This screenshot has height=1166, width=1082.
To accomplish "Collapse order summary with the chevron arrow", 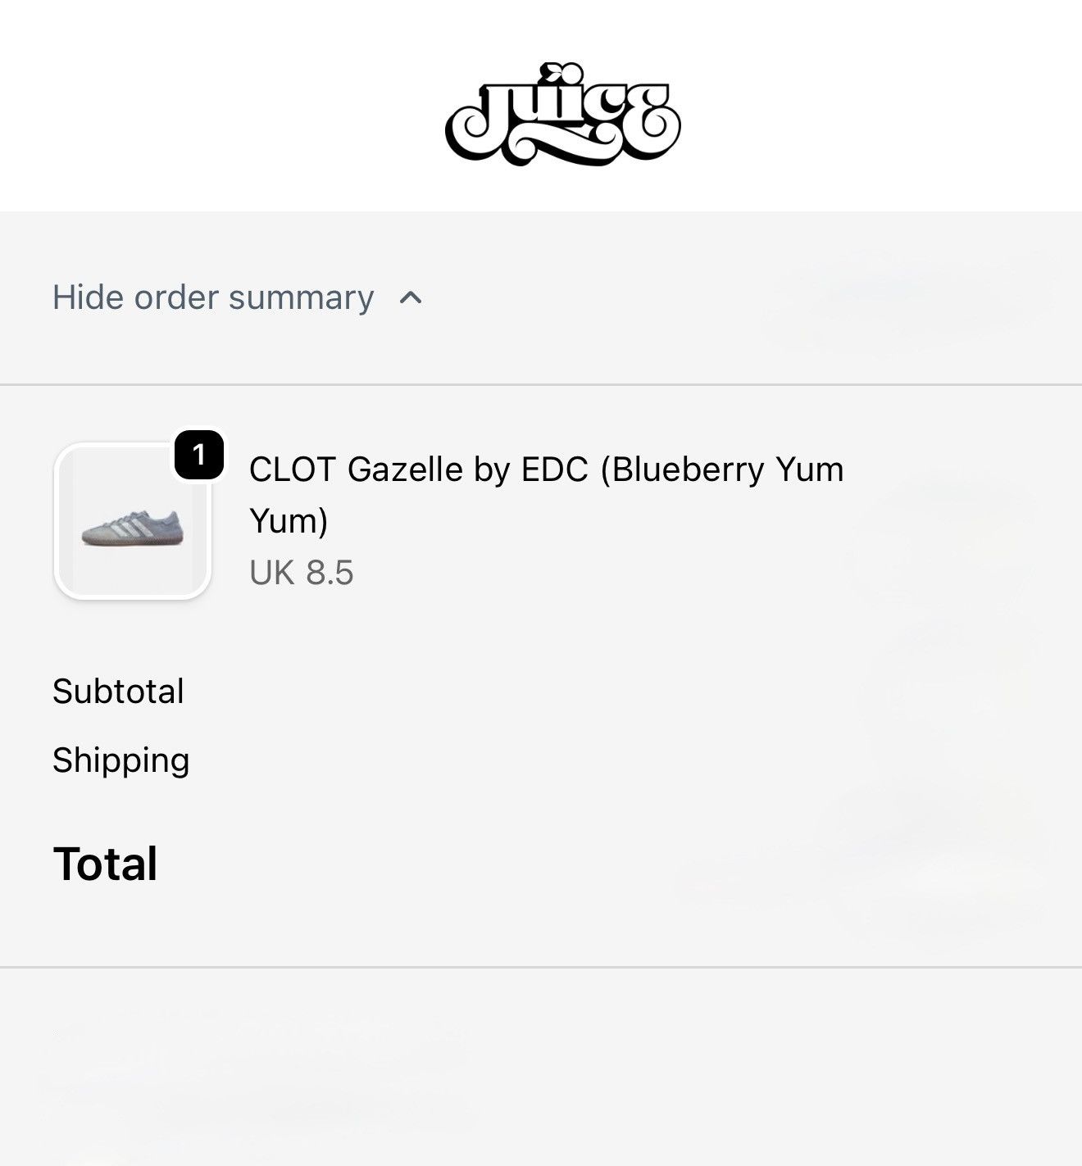I will tap(411, 297).
